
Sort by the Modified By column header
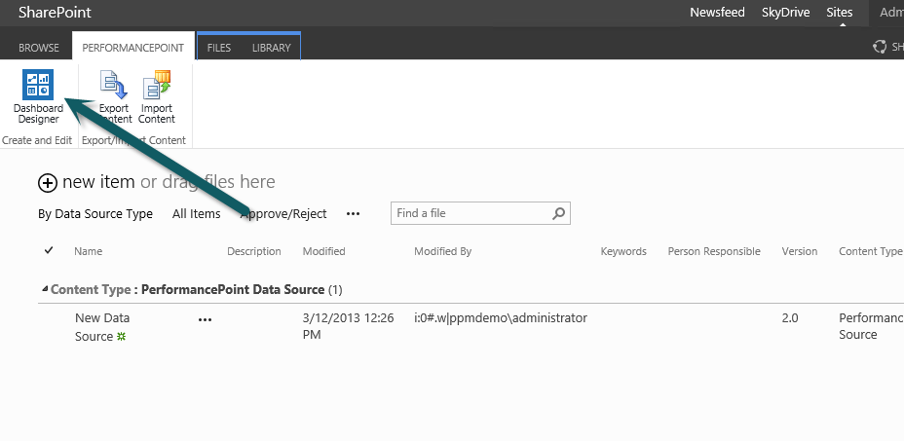pos(443,251)
